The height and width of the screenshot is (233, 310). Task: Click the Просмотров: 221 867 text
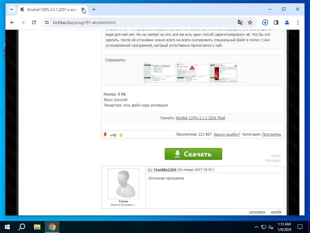pos(193,134)
